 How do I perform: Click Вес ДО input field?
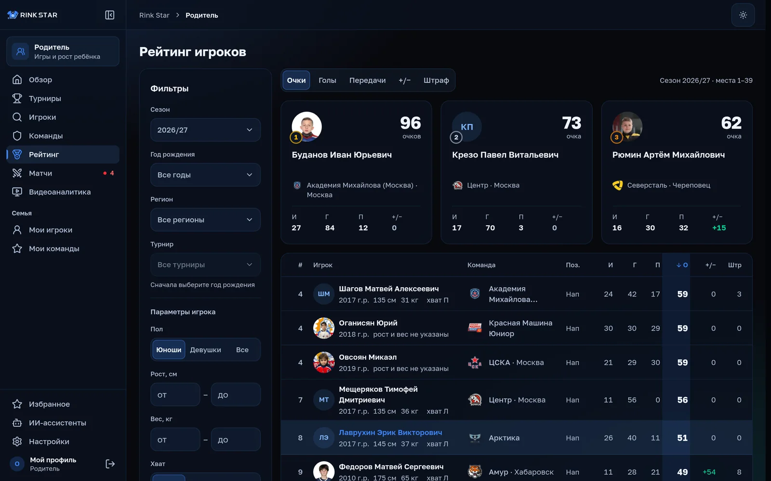point(236,440)
